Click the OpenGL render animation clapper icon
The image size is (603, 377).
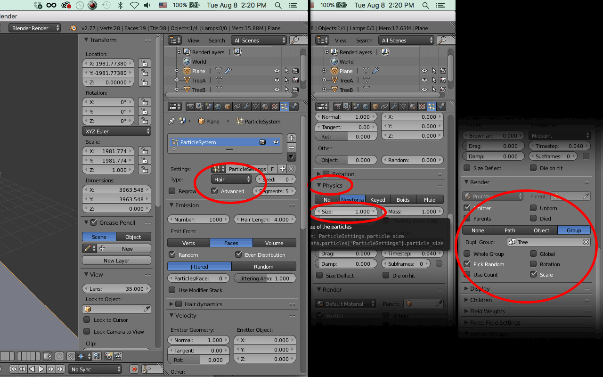click(x=118, y=356)
